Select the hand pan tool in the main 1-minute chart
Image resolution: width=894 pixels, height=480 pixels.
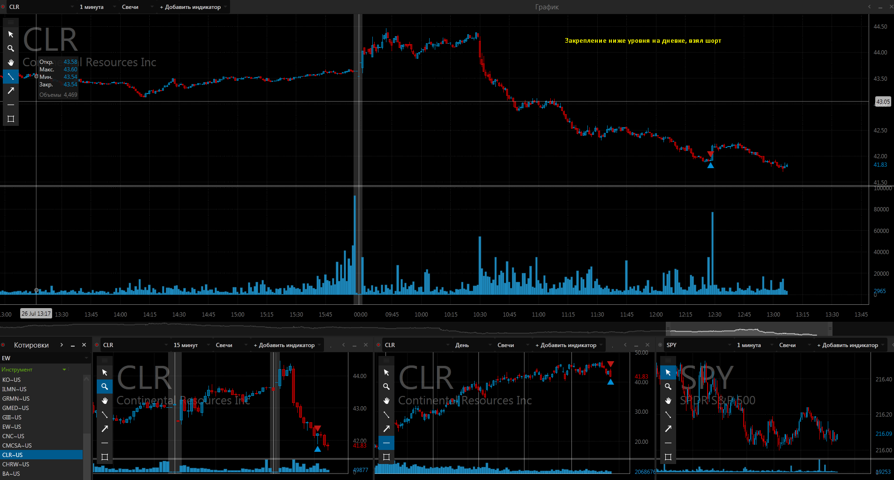click(11, 62)
